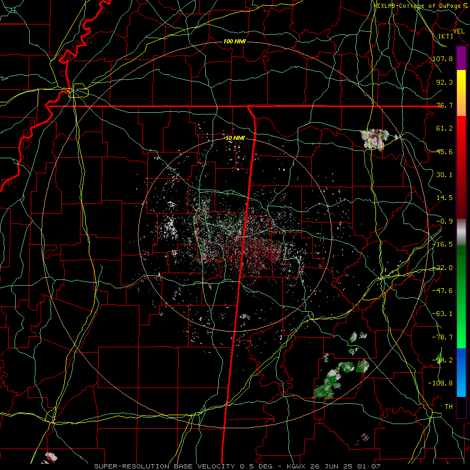
Task: Click the yellow-orange segment of color bar
Action: [x=461, y=93]
